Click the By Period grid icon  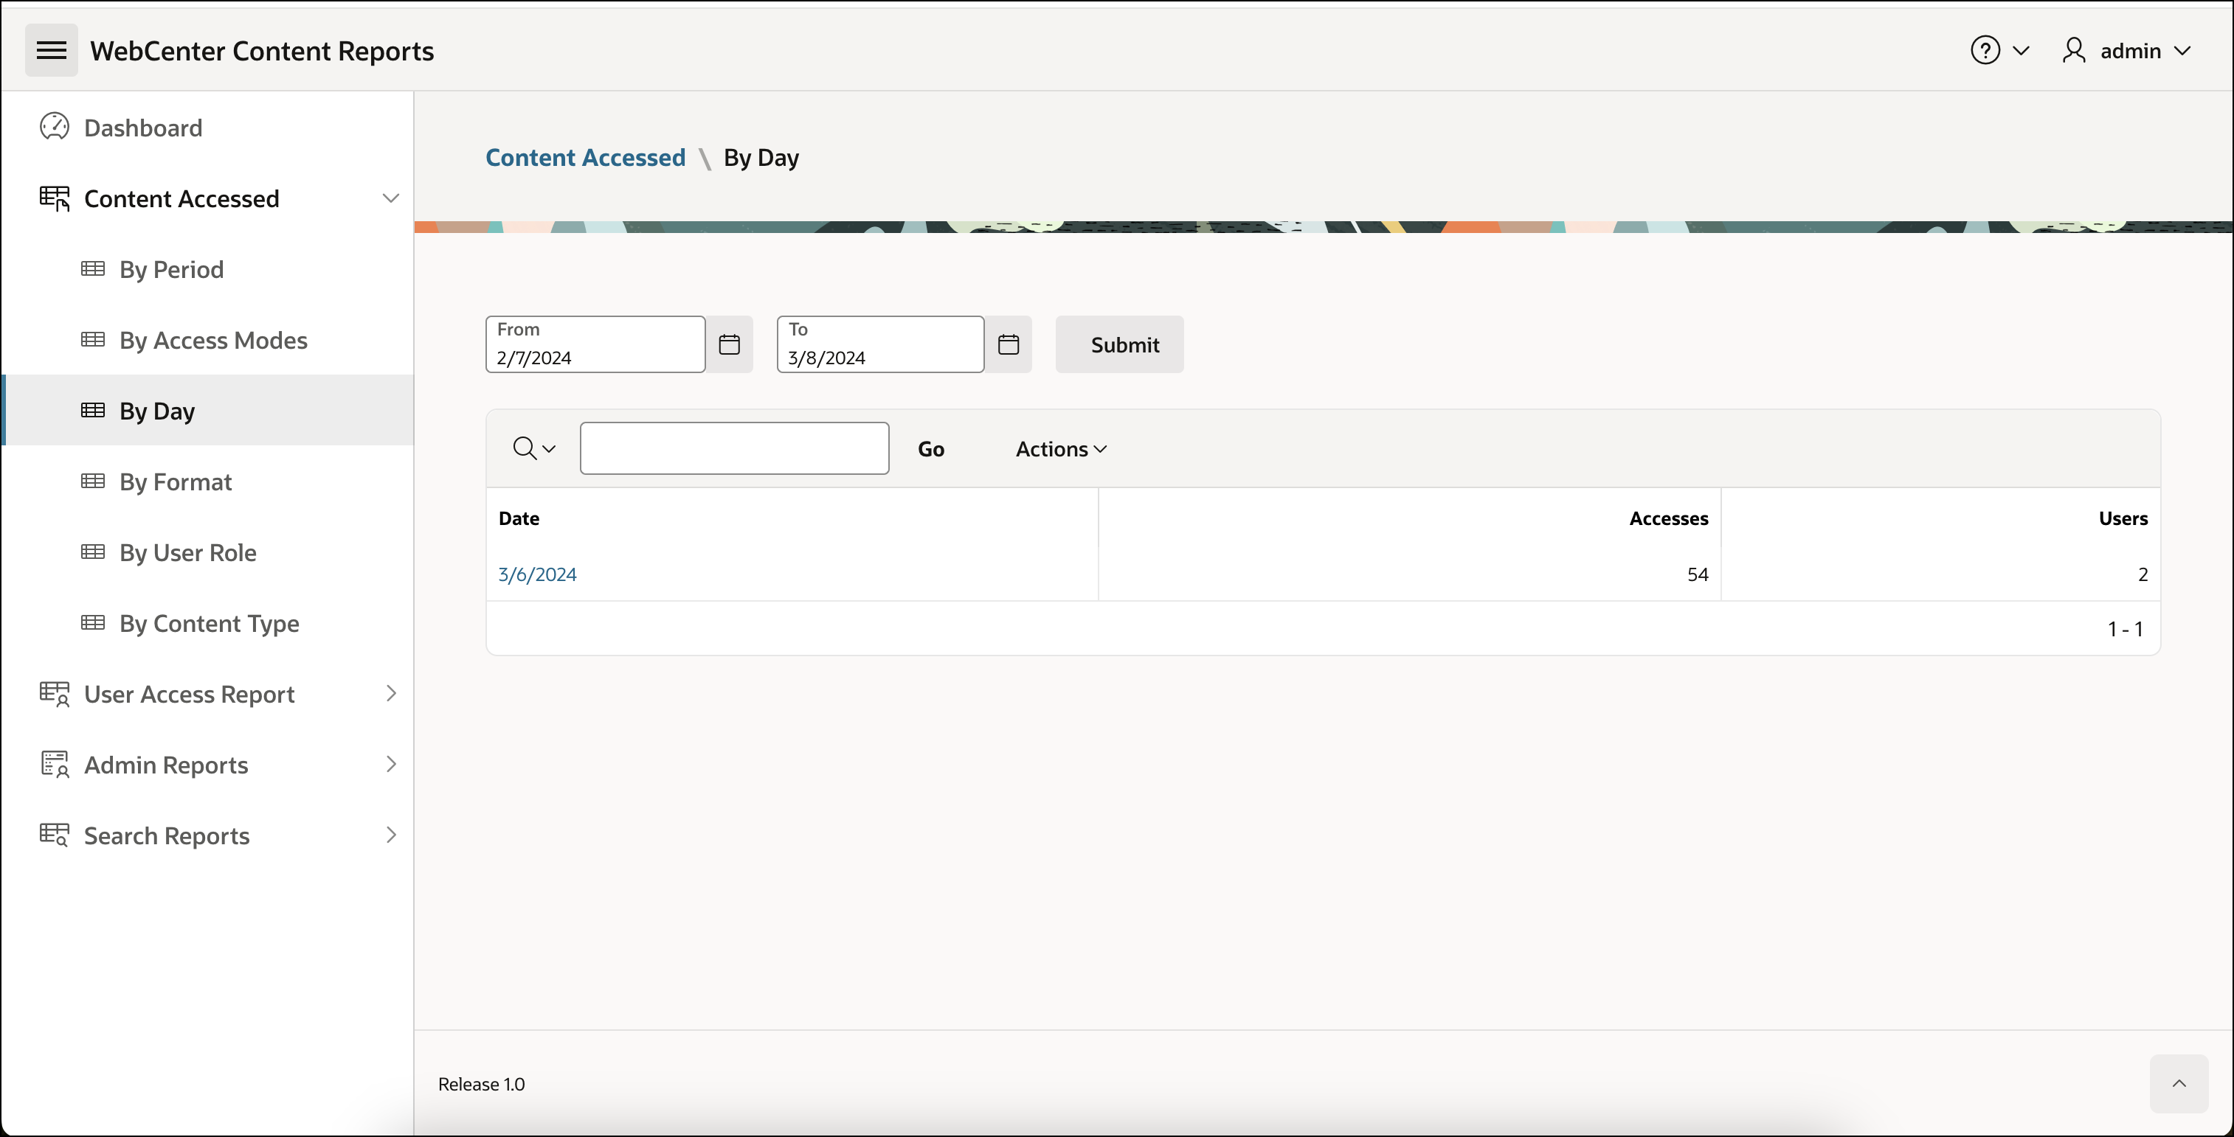coord(93,268)
